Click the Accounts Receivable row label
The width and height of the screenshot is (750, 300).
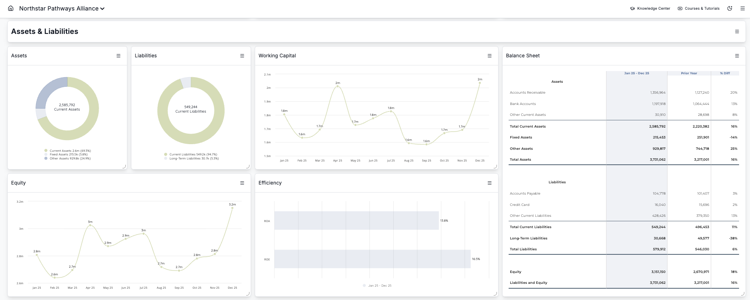point(528,93)
